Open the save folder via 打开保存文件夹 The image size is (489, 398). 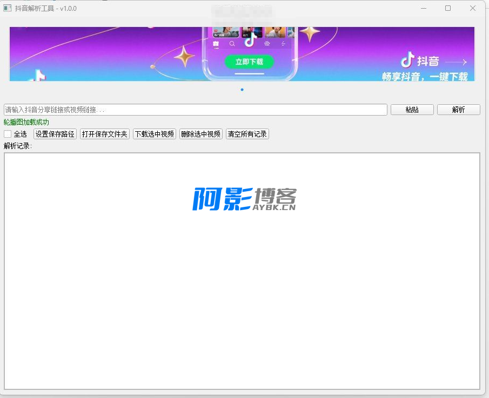coord(105,134)
